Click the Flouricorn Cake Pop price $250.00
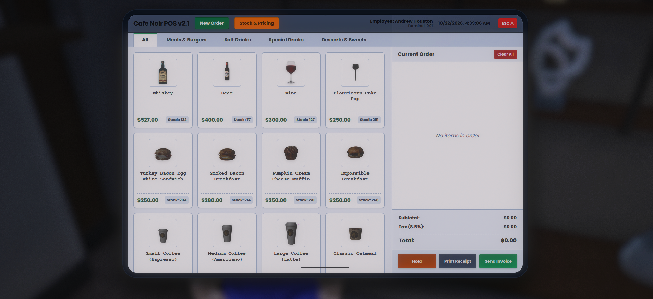The width and height of the screenshot is (653, 299). pos(340,120)
